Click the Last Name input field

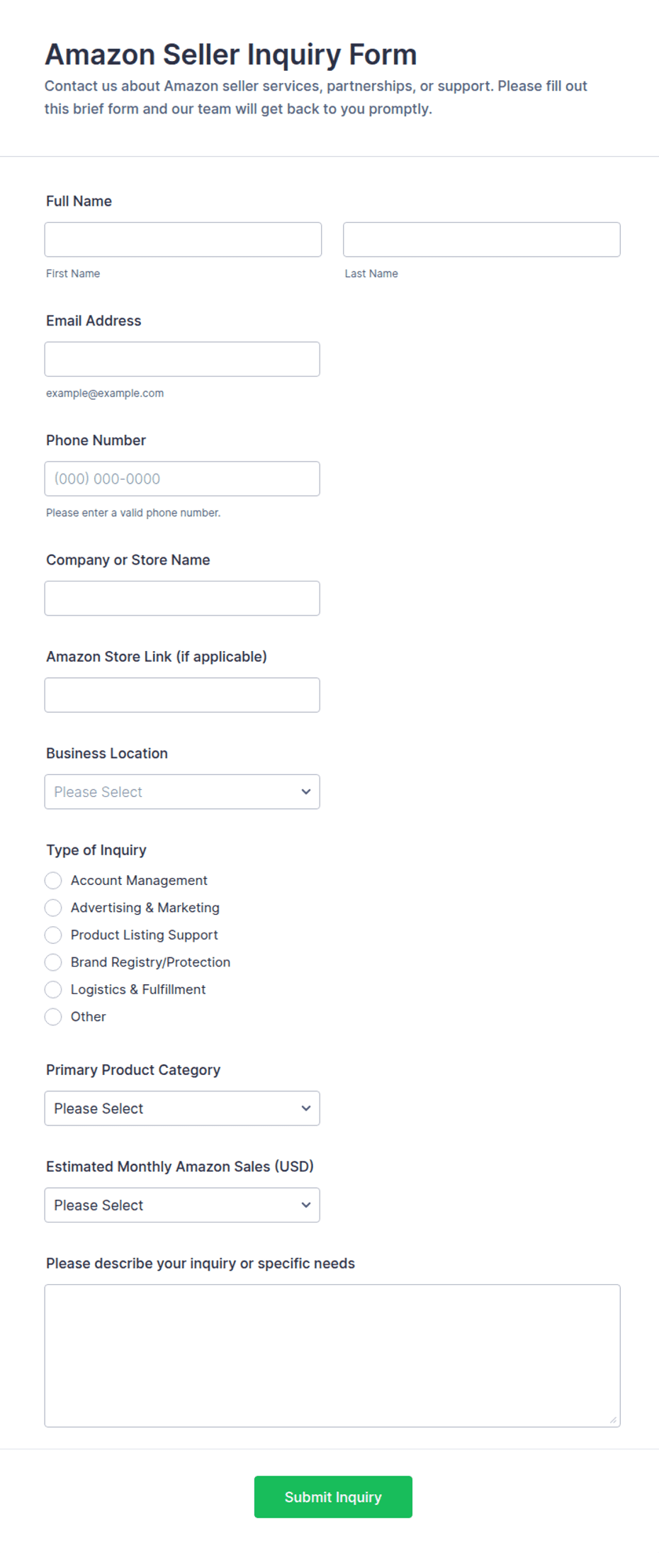coord(482,240)
